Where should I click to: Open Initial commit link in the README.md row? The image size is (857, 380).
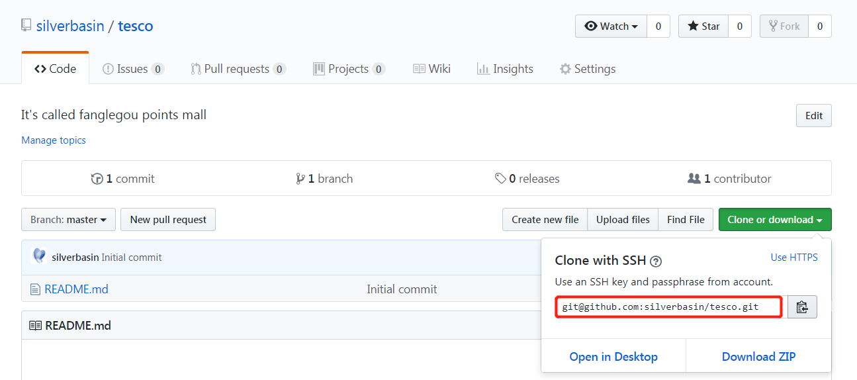click(x=402, y=289)
